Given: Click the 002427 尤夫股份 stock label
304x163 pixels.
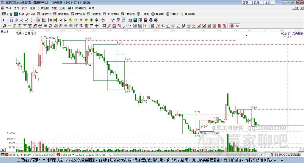Looking at the screenshot, I should coord(292,33).
